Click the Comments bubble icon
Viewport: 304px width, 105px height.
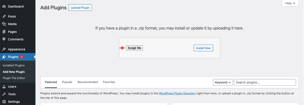[4, 39]
